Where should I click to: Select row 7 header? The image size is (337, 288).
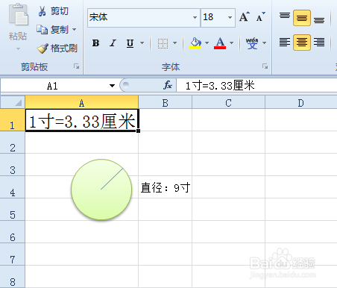(x=13, y=254)
